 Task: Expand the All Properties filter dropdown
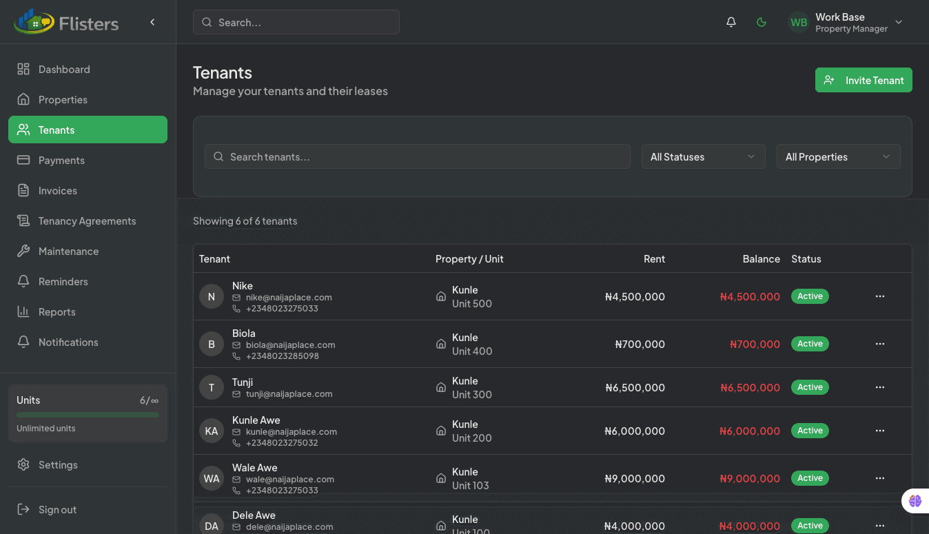tap(838, 156)
